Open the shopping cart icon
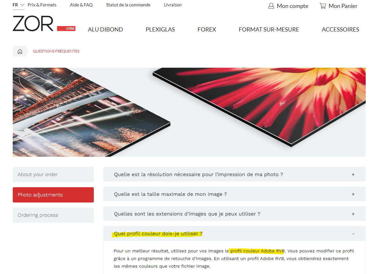The height and width of the screenshot is (274, 380). click(322, 6)
